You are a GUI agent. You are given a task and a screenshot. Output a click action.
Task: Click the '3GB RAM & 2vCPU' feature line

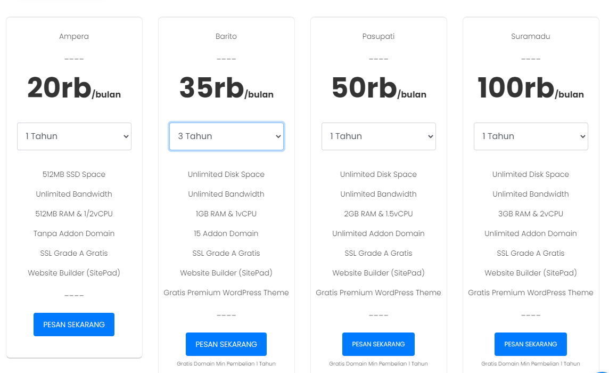click(531, 214)
